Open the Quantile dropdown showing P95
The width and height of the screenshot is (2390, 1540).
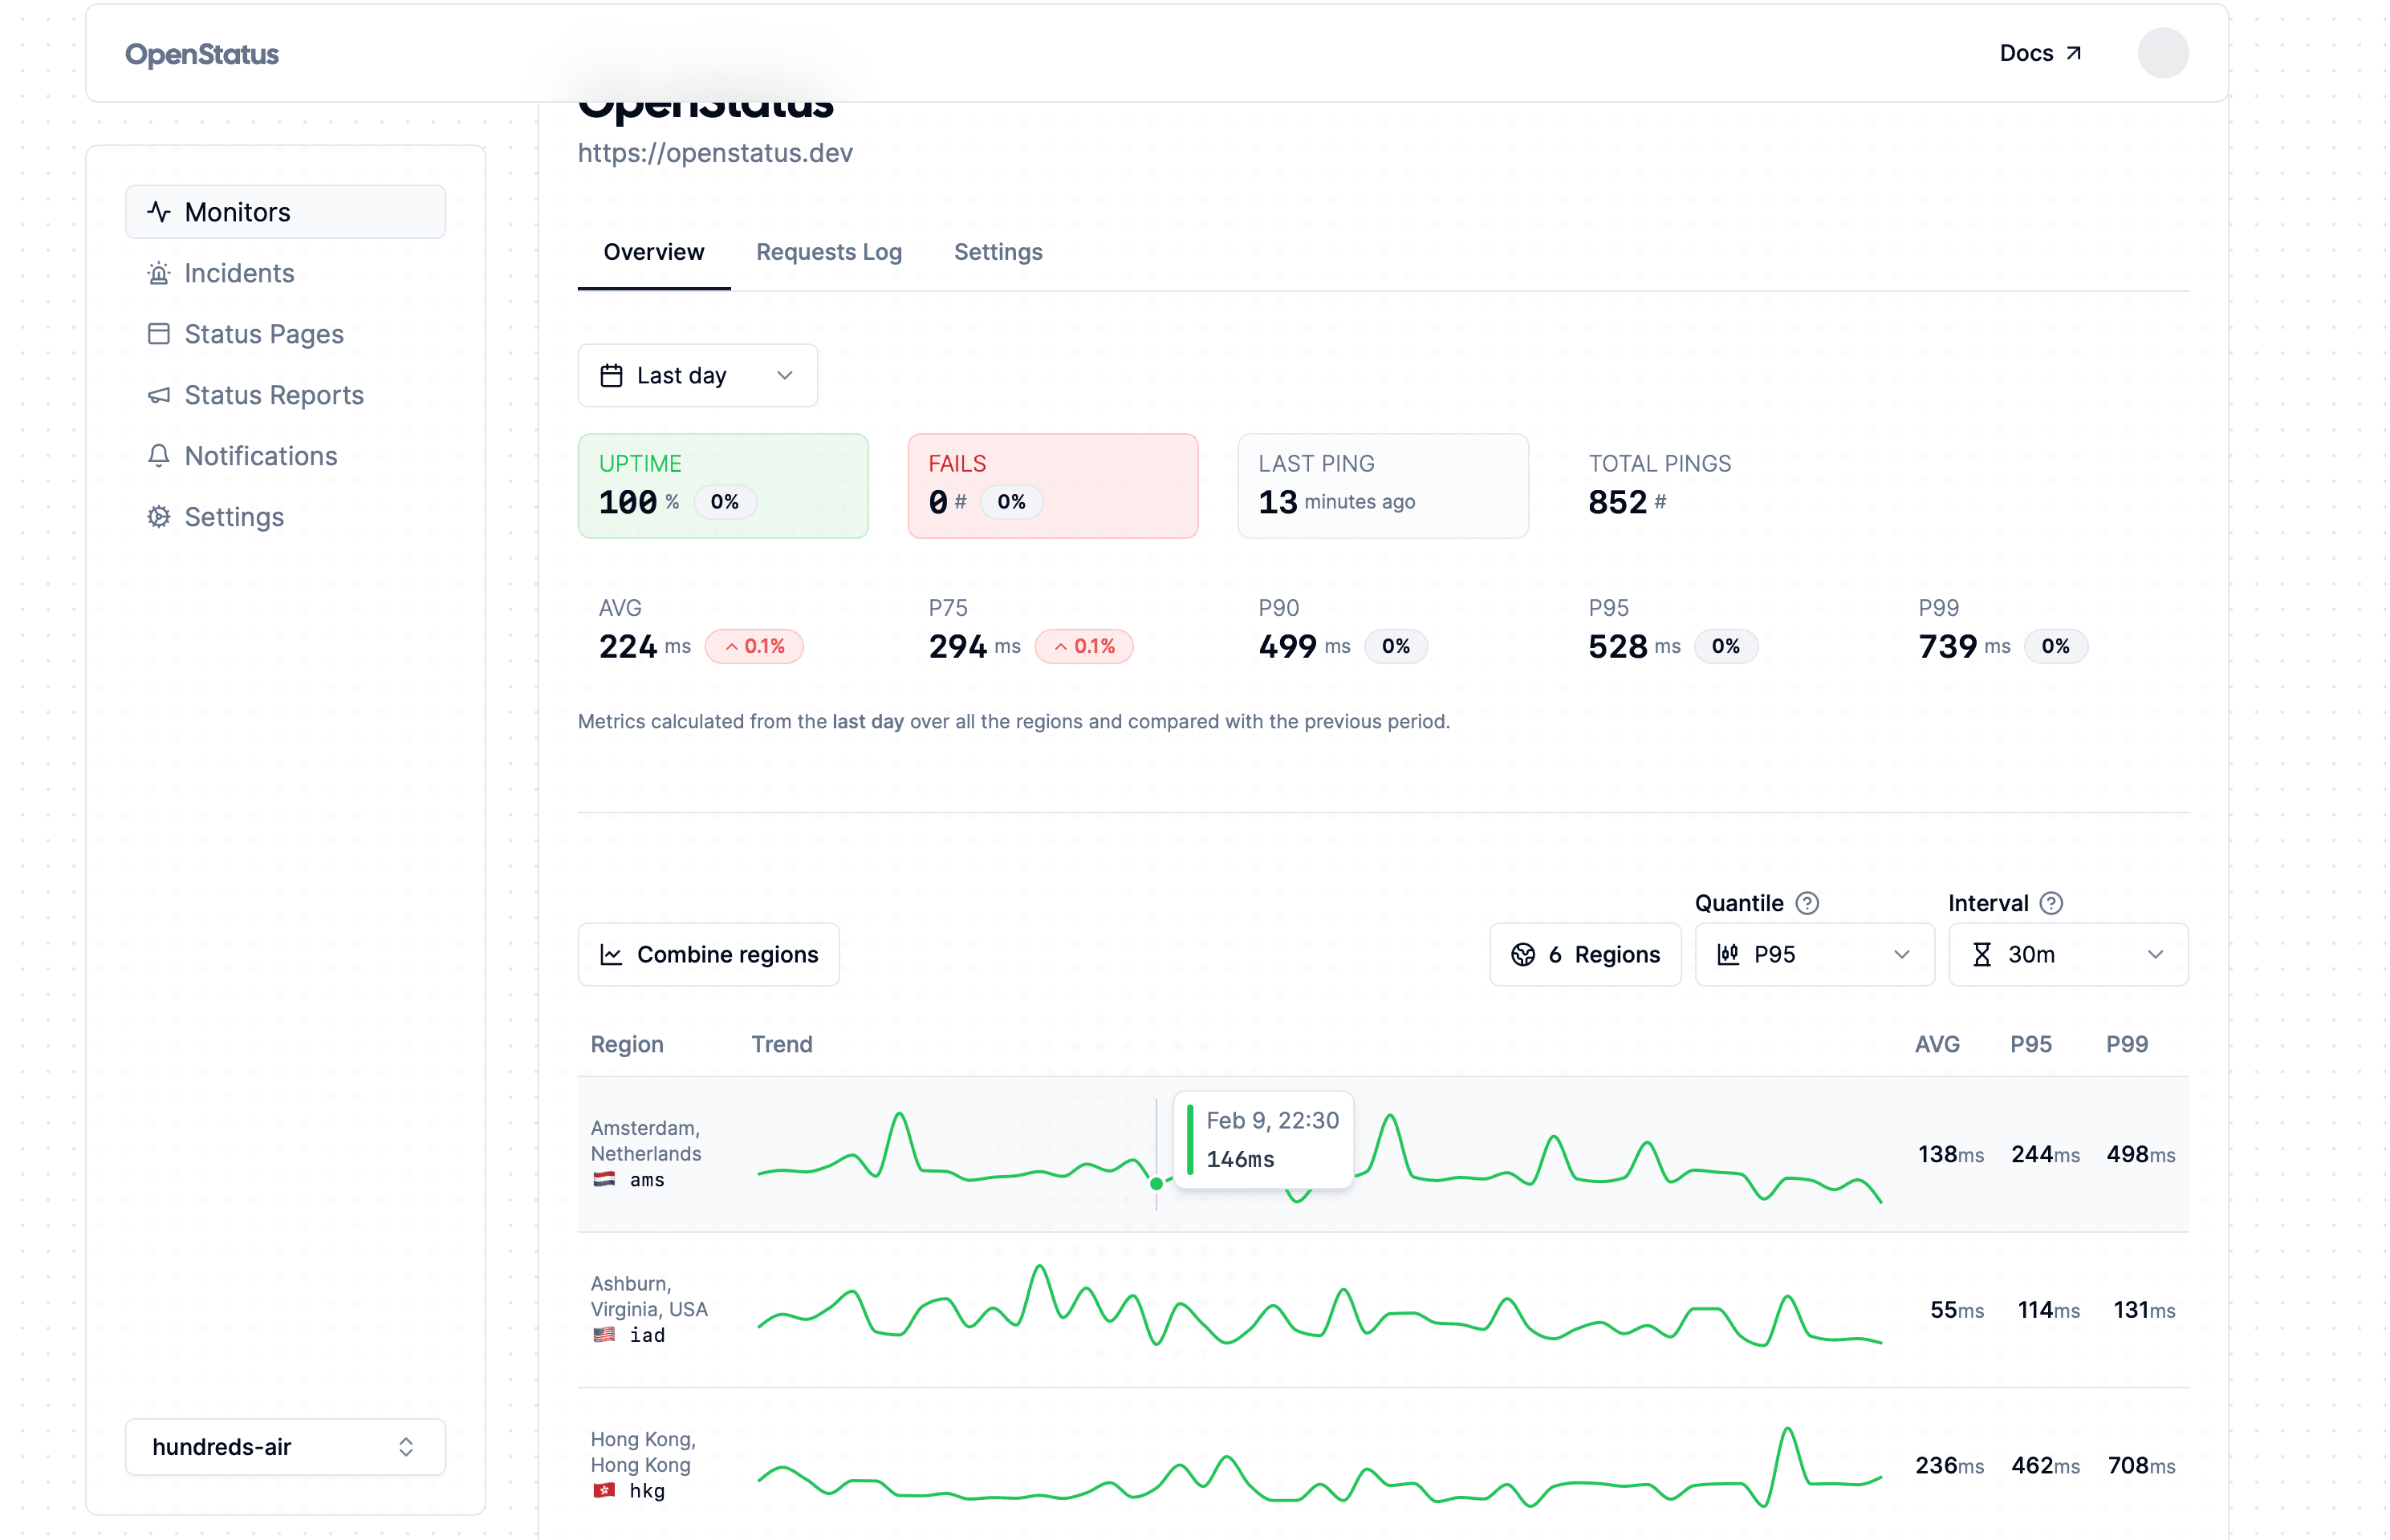click(x=1814, y=954)
